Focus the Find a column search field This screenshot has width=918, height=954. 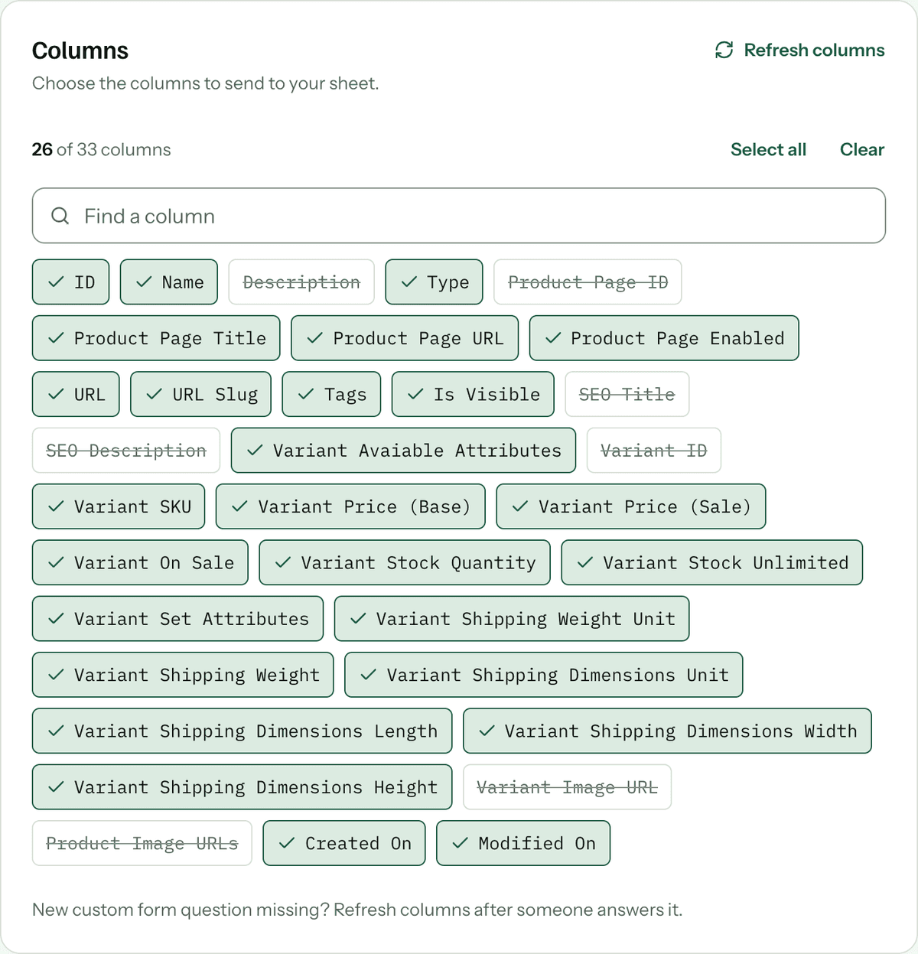(x=459, y=216)
